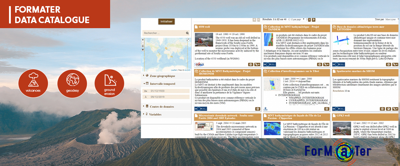Click the CDGP logo on 4550 well card

[199, 65]
